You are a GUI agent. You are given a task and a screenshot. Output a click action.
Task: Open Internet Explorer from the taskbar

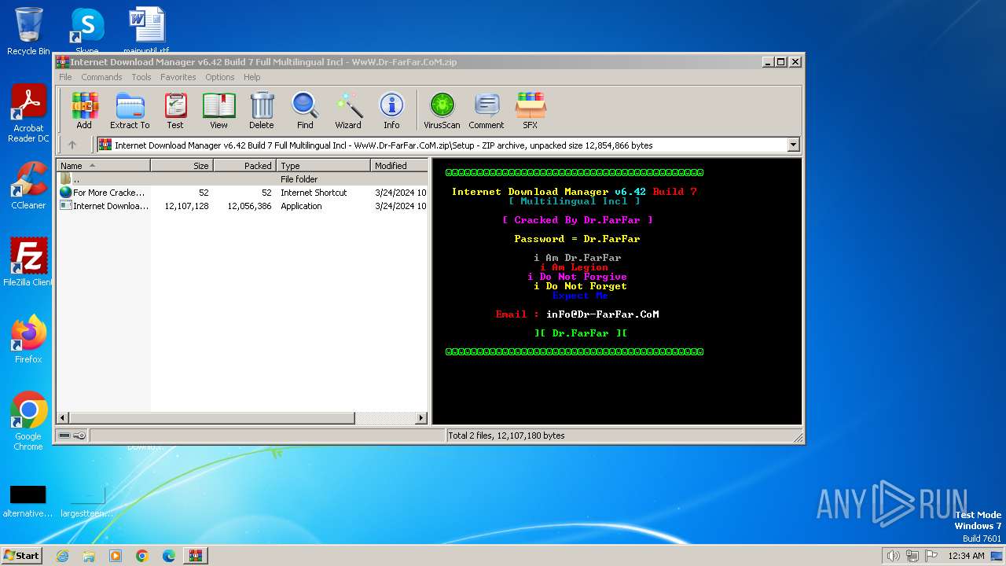click(x=62, y=556)
